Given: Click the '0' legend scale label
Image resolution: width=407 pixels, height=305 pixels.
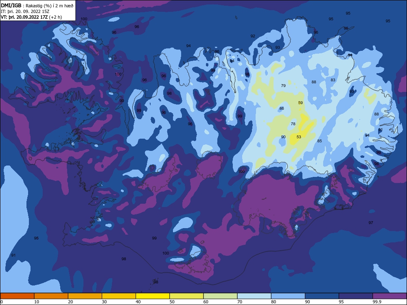Looking at the screenshot, I should (x=2, y=302).
